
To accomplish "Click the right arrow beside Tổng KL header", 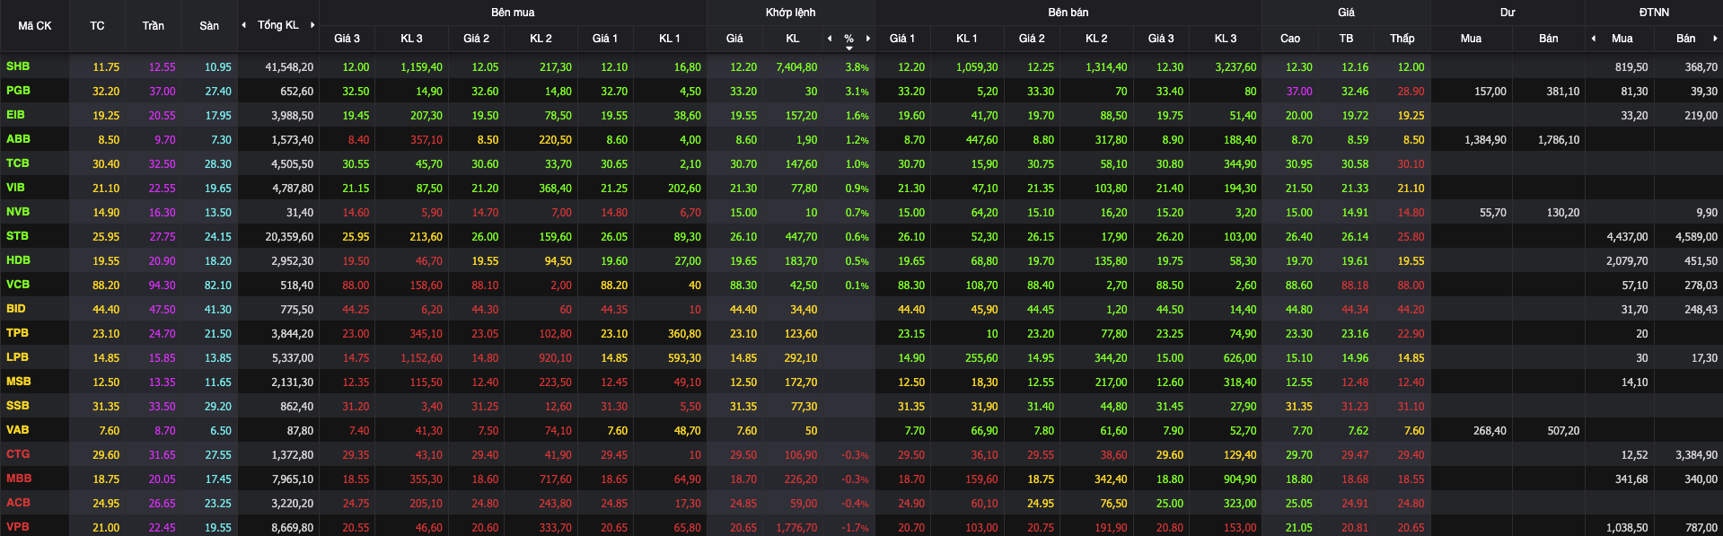I will coord(312,25).
